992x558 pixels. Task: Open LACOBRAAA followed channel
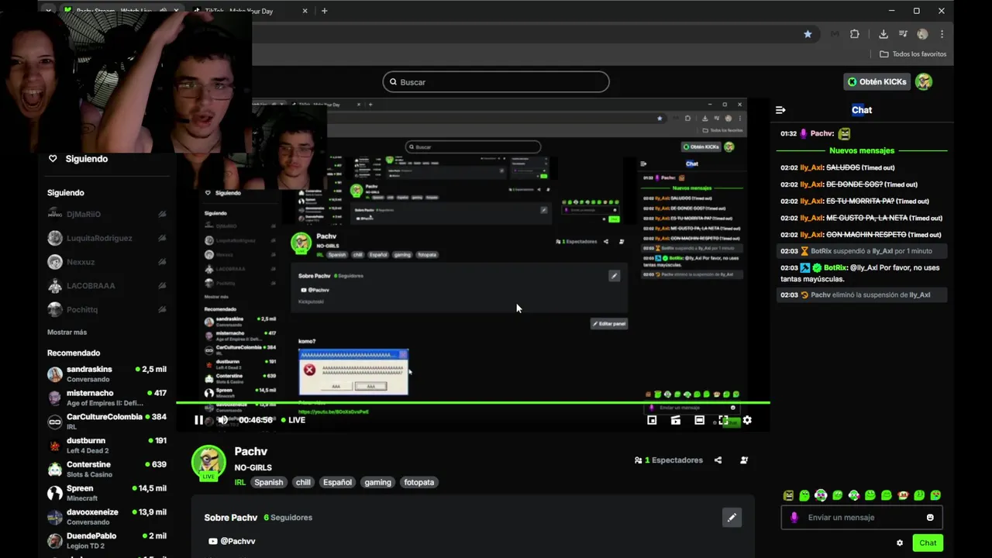[x=108, y=286]
